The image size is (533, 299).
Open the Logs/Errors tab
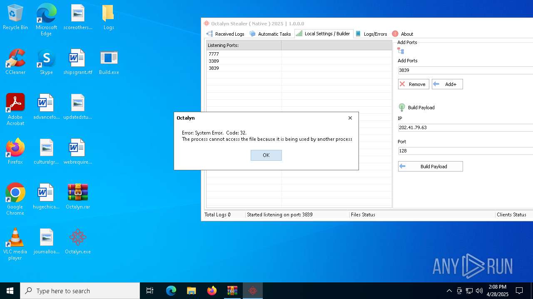[x=371, y=34]
